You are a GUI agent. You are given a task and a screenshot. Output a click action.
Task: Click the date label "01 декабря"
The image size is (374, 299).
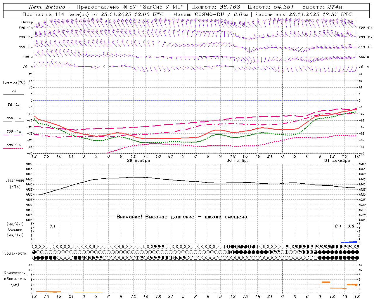[337, 161]
